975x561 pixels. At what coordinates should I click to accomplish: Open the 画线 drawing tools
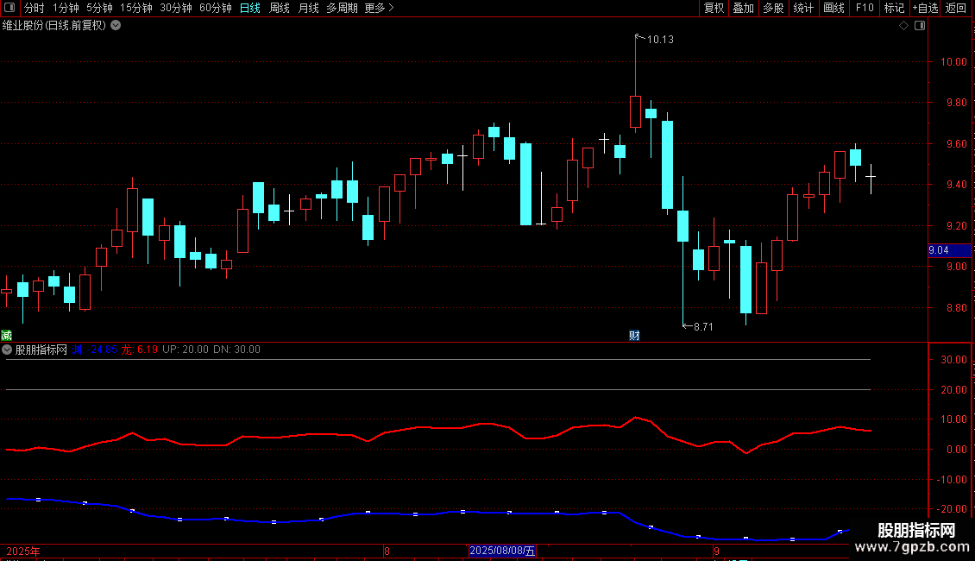[833, 8]
